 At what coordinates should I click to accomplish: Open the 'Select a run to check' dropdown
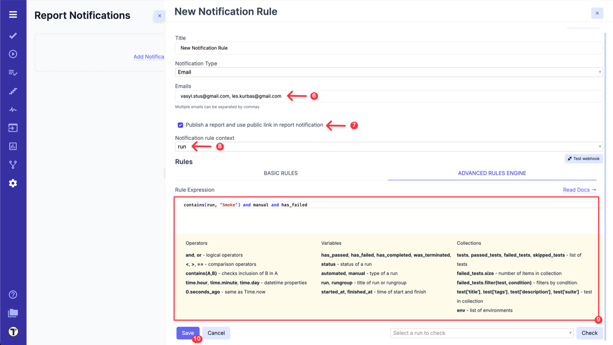click(481, 333)
